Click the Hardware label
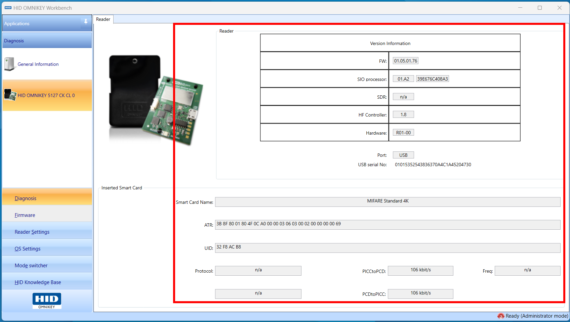The height and width of the screenshot is (322, 570). pos(376,133)
